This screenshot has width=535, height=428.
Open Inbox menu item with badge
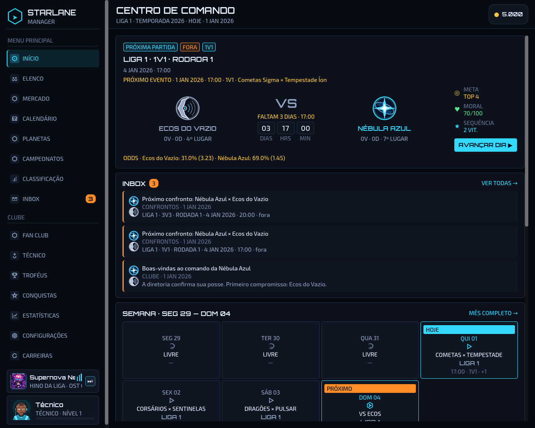[x=53, y=199]
